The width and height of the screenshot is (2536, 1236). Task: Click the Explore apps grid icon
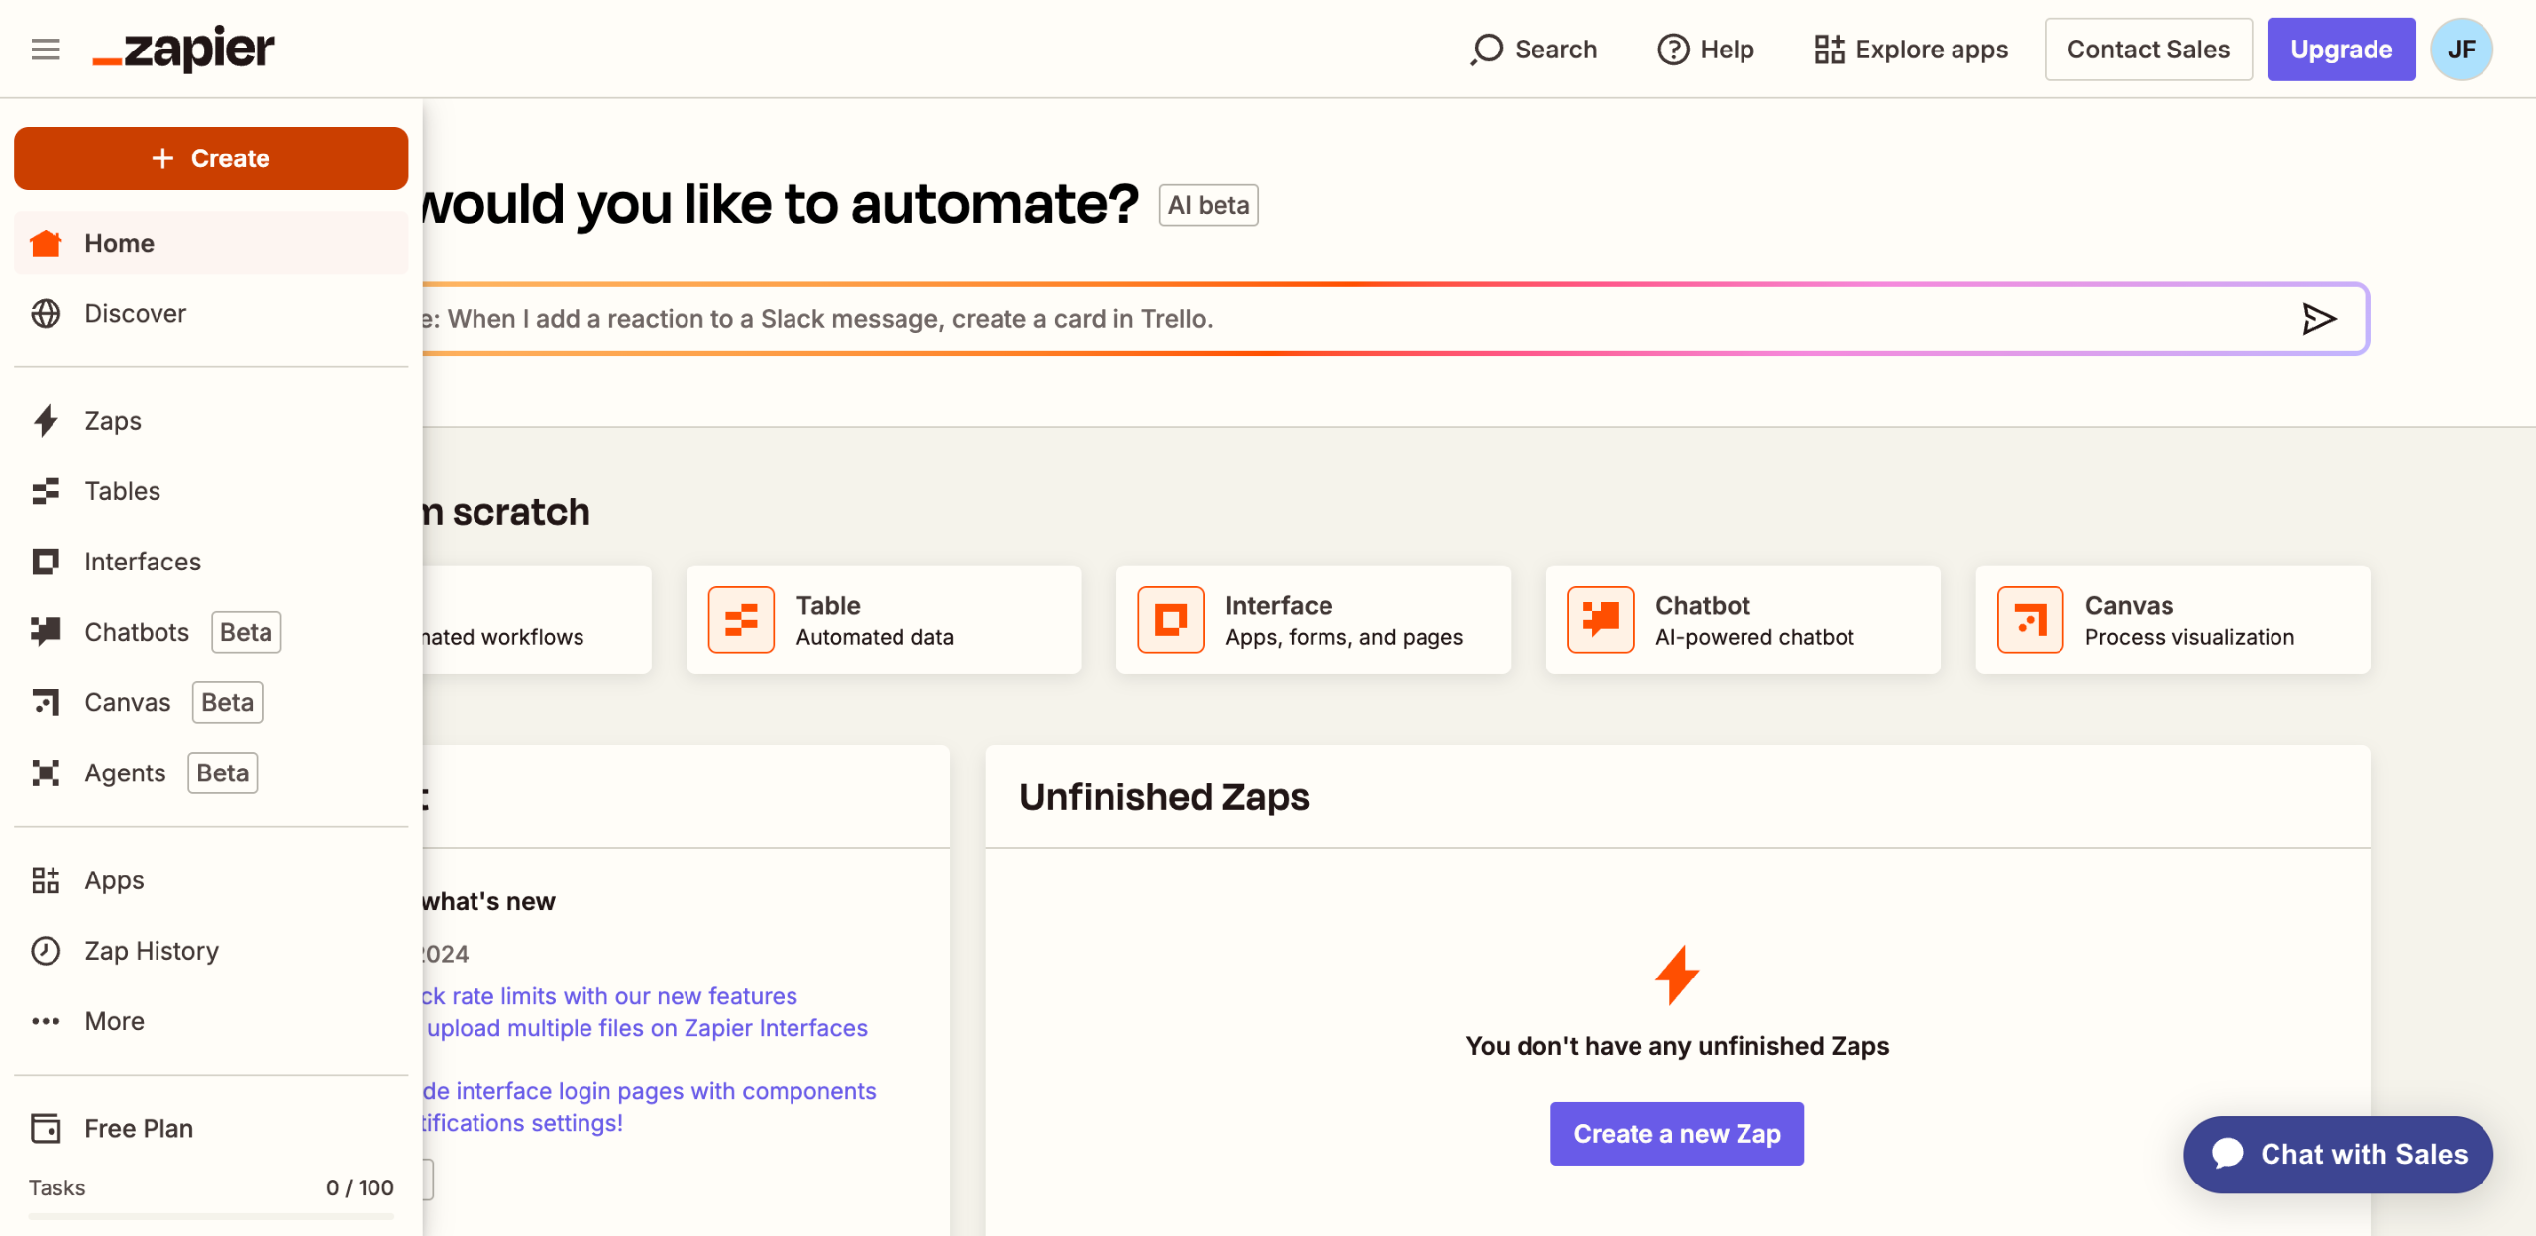tap(1829, 49)
